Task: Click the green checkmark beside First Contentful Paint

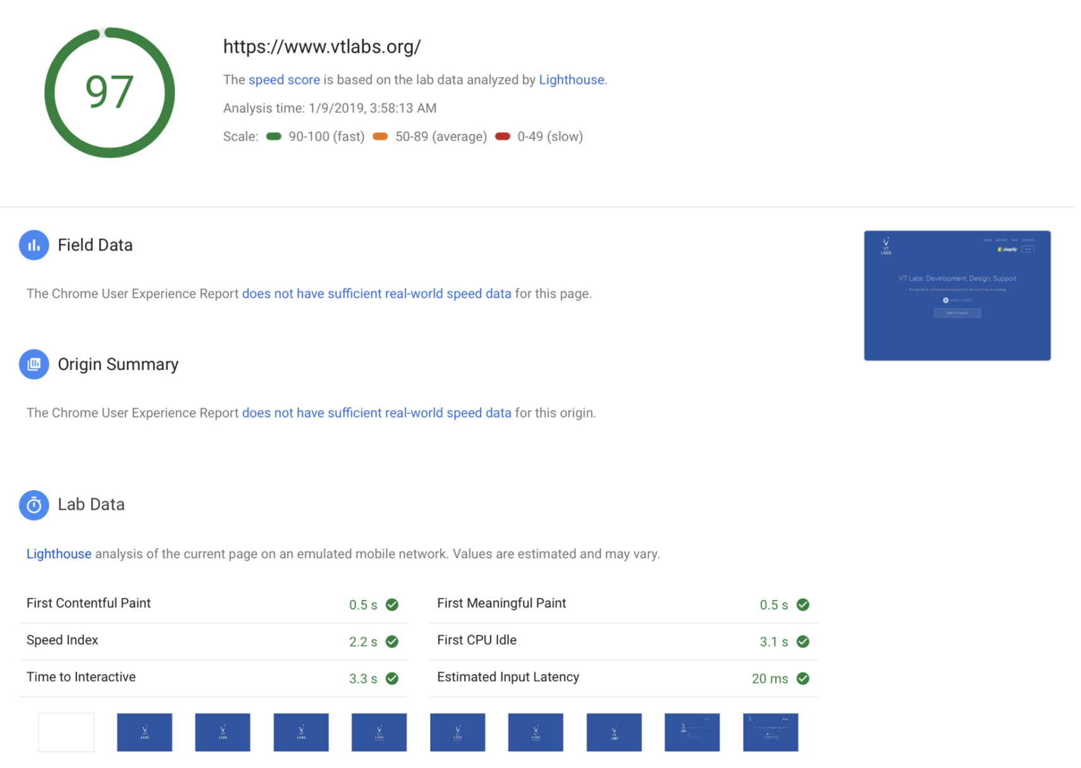Action: [392, 604]
